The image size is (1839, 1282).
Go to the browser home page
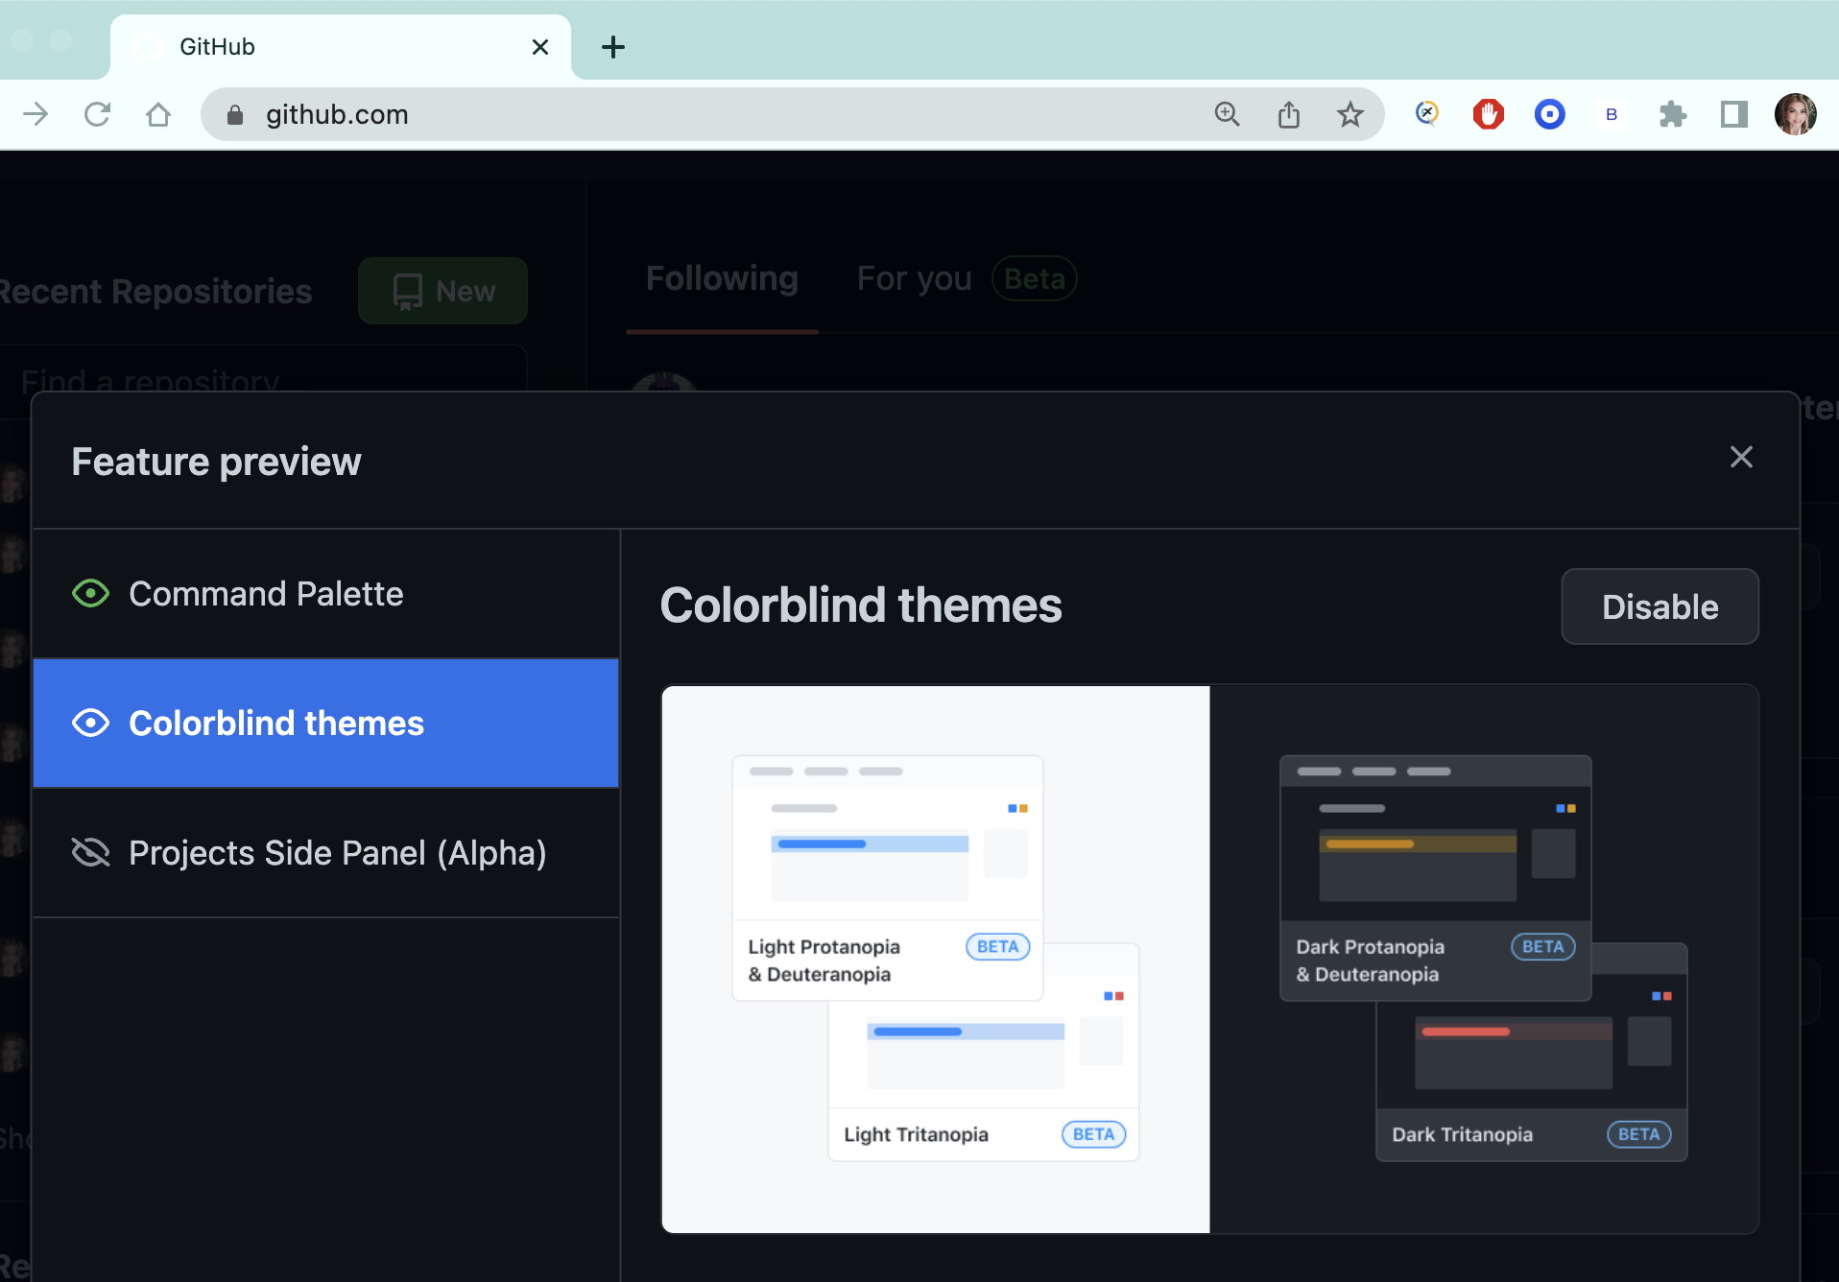[158, 115]
